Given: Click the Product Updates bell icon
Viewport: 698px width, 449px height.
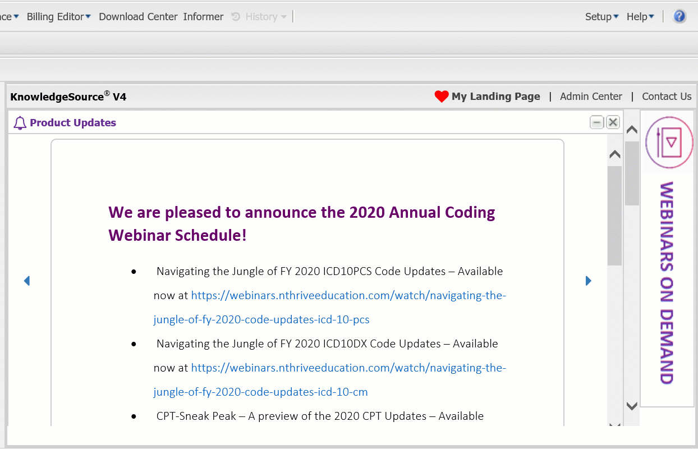Looking at the screenshot, I should pyautogui.click(x=20, y=123).
